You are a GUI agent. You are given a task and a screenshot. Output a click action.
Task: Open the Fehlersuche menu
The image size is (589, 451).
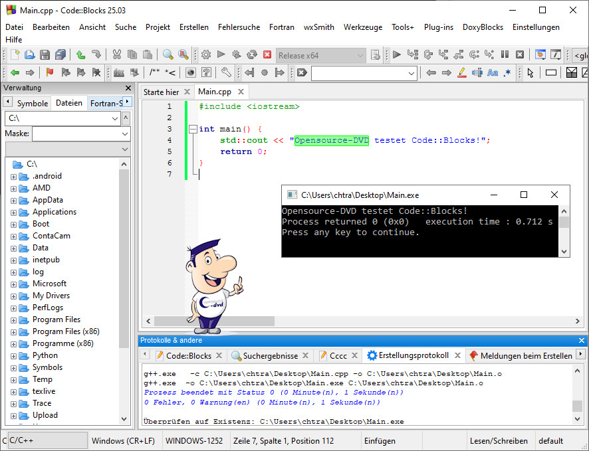pyautogui.click(x=239, y=27)
